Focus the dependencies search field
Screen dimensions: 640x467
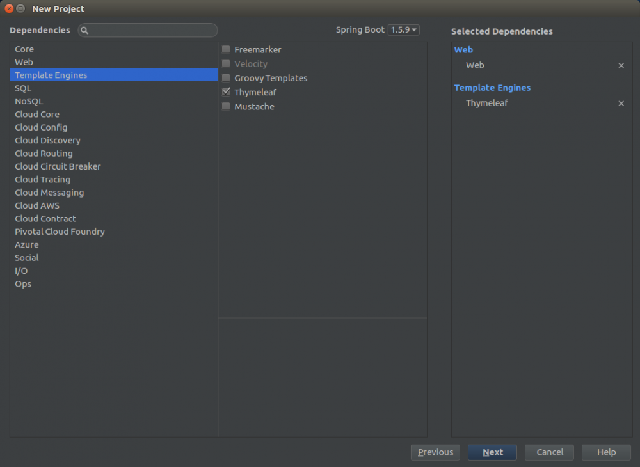click(154, 31)
